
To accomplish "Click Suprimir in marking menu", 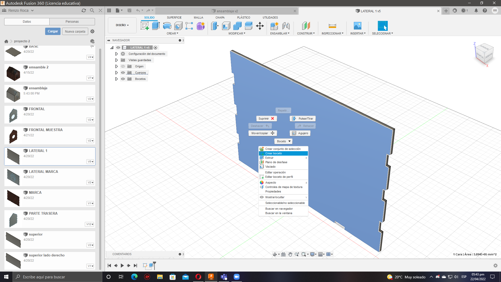I will coord(266,119).
